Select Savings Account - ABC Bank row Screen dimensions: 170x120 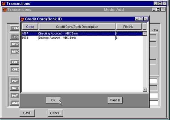coord(82,38)
